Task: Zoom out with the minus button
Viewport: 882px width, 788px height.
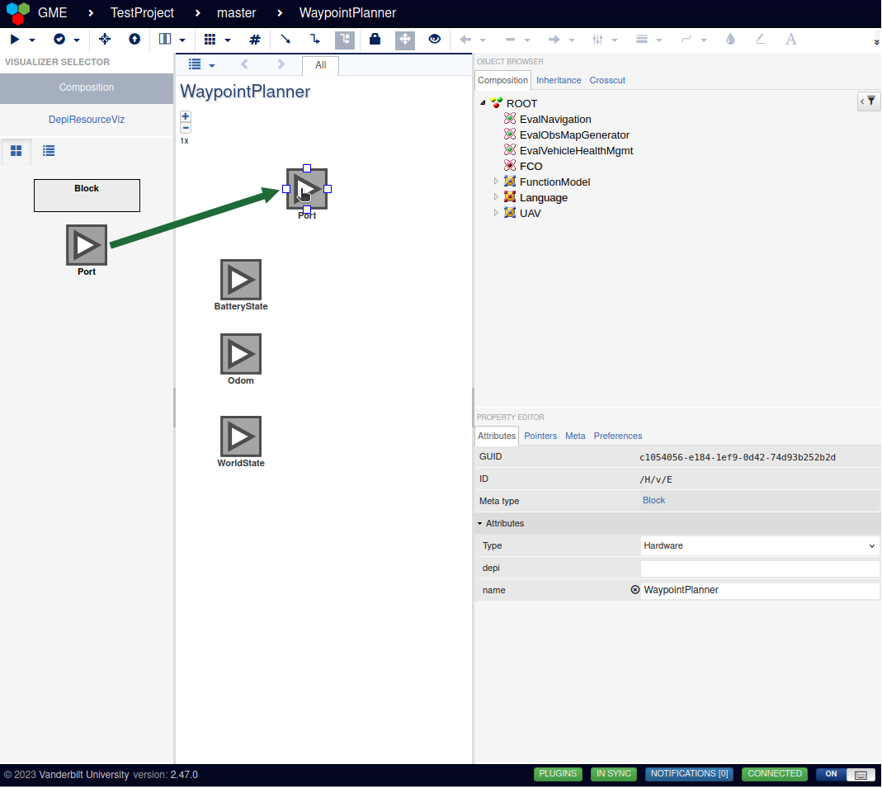Action: tap(186, 128)
